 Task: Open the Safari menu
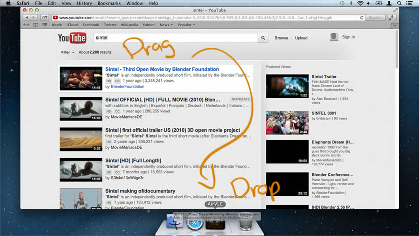(23, 3)
